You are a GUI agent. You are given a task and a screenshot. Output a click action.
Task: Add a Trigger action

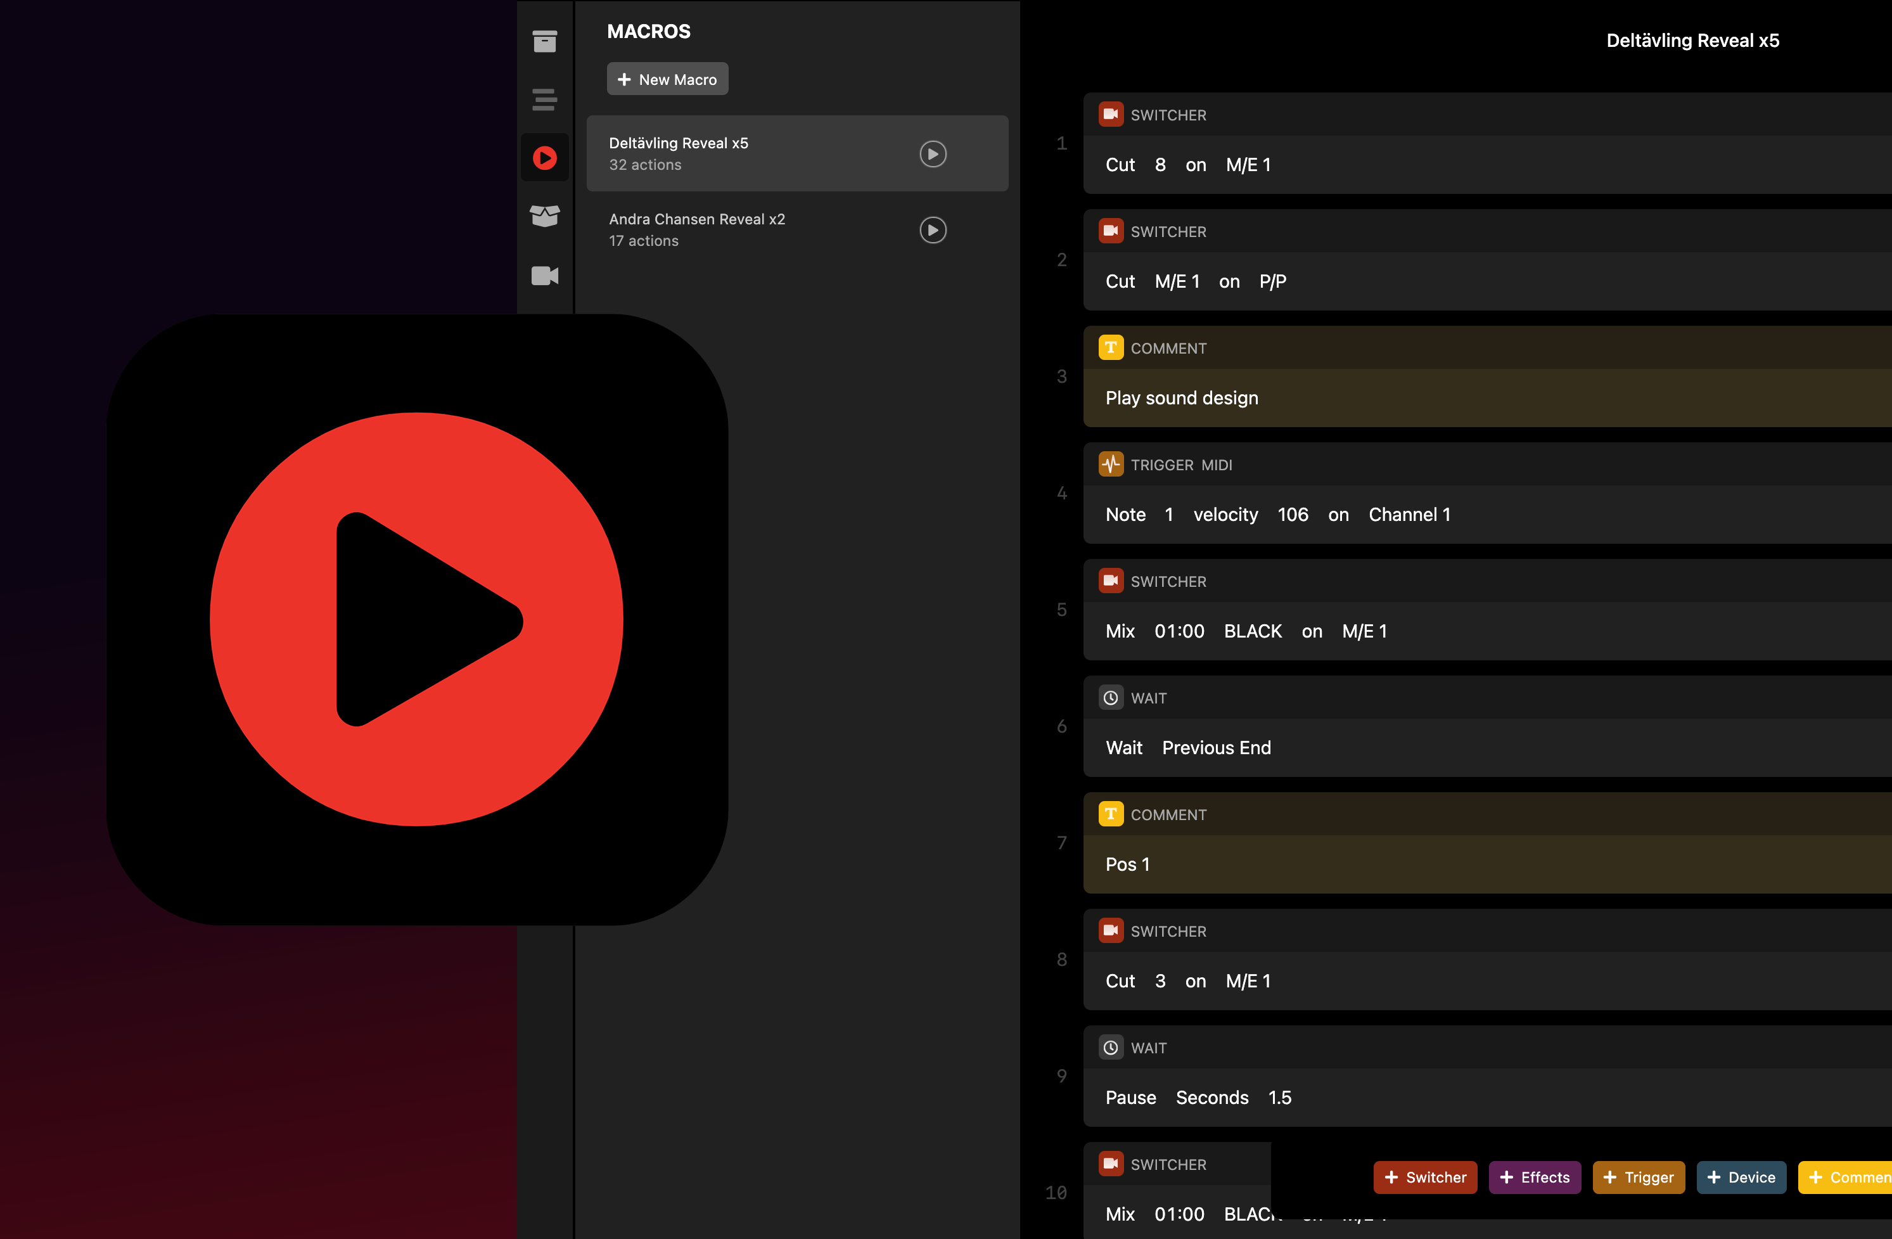point(1638,1177)
